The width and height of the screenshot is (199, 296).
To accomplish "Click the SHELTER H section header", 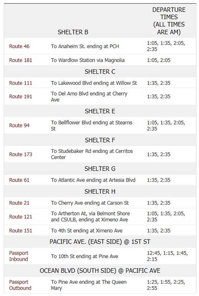I will pos(100,192).
